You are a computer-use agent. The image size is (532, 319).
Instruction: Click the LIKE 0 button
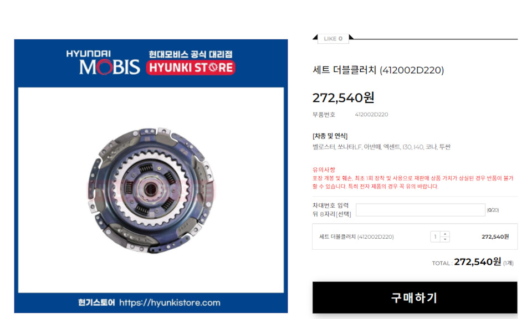pyautogui.click(x=333, y=39)
